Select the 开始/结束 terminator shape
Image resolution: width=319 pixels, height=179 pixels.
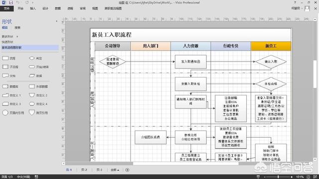coord(39,67)
